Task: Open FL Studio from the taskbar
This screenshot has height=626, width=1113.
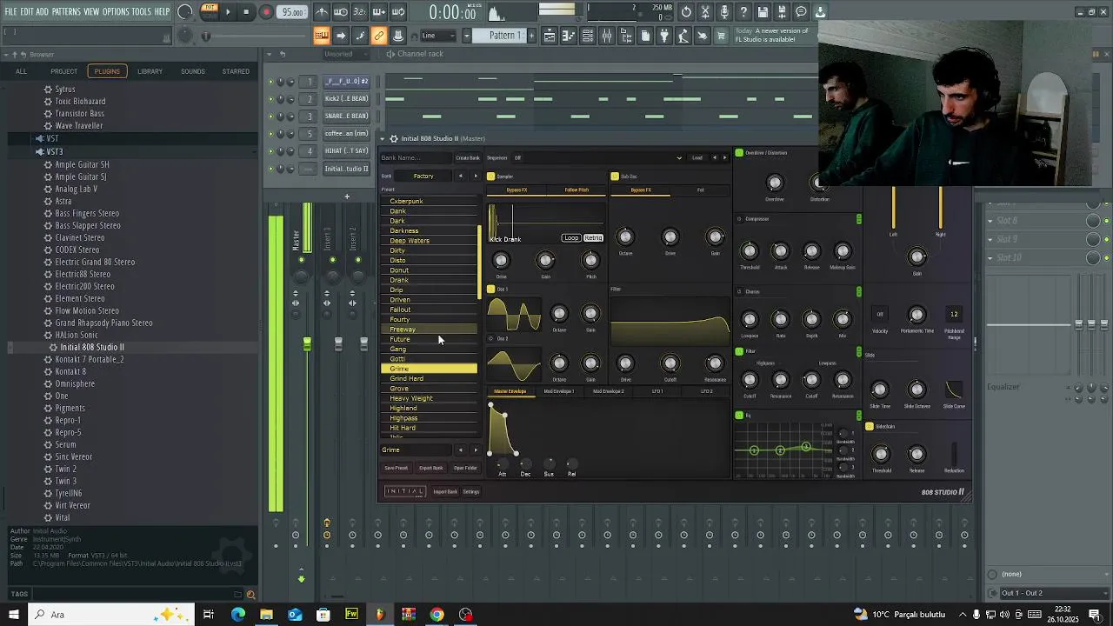Action: pyautogui.click(x=380, y=615)
